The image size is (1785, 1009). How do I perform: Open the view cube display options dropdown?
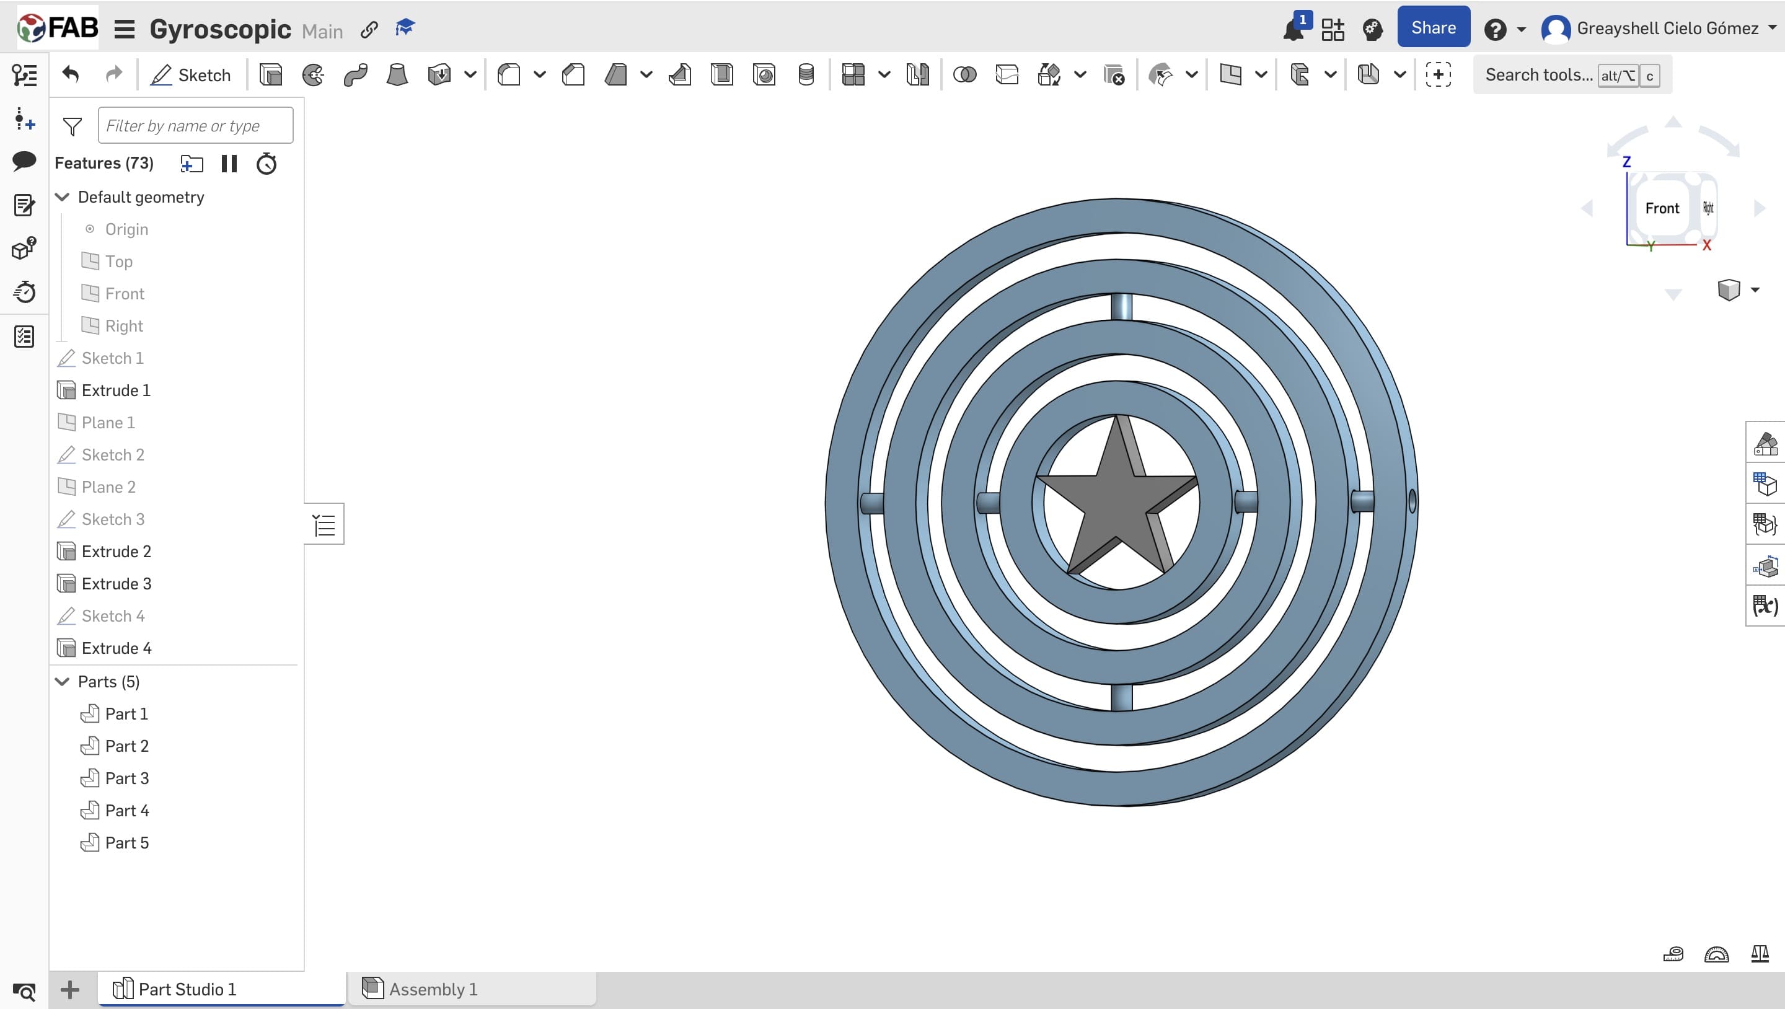[1755, 289]
